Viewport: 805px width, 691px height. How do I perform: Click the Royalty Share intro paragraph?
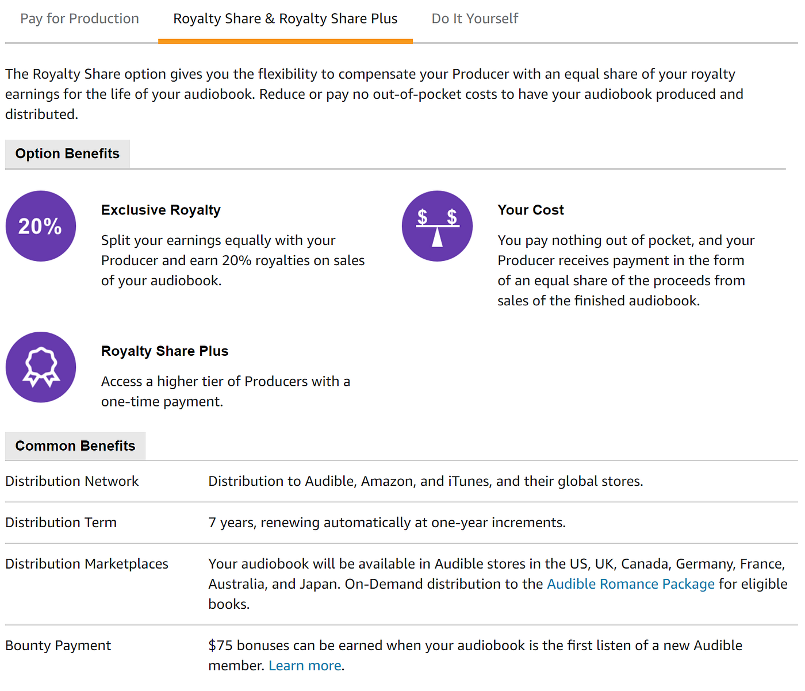click(374, 94)
